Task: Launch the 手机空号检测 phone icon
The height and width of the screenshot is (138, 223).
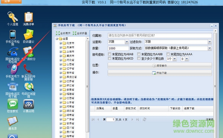Action: (x=13, y=35)
